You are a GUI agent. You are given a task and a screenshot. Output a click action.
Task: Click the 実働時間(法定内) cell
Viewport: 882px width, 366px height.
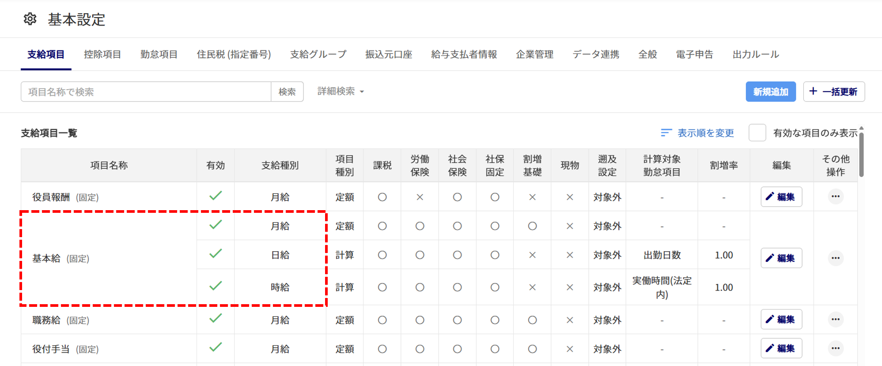[x=662, y=287]
